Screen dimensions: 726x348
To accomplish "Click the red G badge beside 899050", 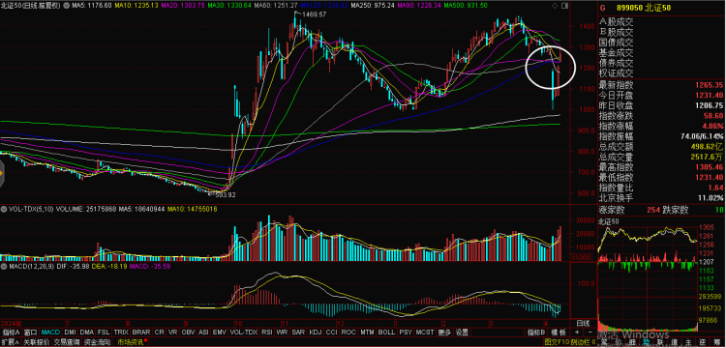I will click(x=602, y=8).
